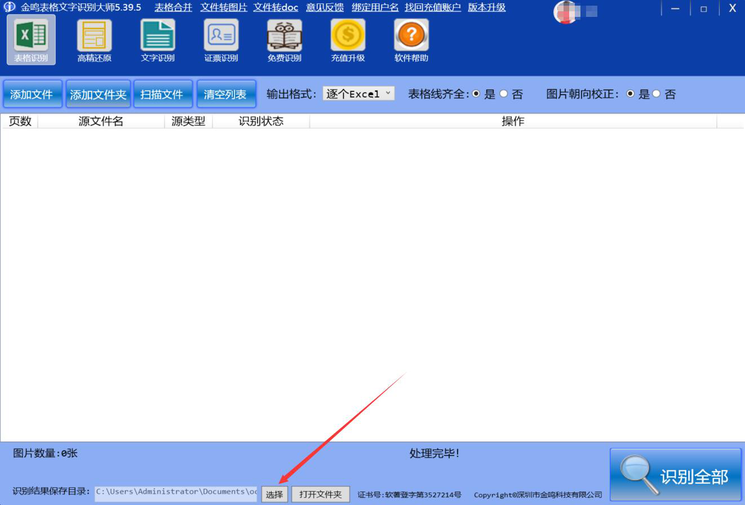Image resolution: width=745 pixels, height=505 pixels.
Task: Open the 文件转doc menu link
Action: (276, 7)
